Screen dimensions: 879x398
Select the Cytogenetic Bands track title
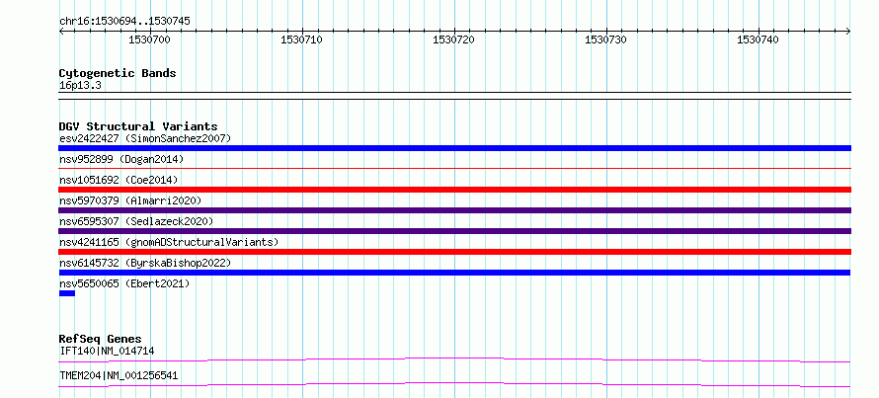[x=118, y=73]
